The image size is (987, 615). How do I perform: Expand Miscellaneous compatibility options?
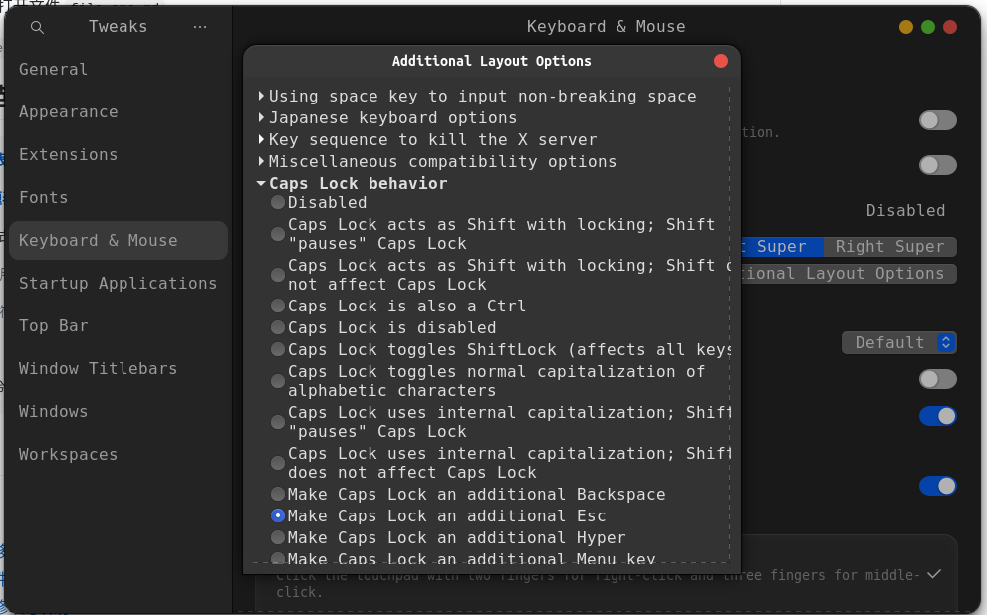click(x=261, y=161)
